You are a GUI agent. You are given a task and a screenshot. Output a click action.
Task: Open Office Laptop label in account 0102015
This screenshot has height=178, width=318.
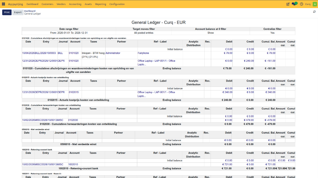click(157, 94)
